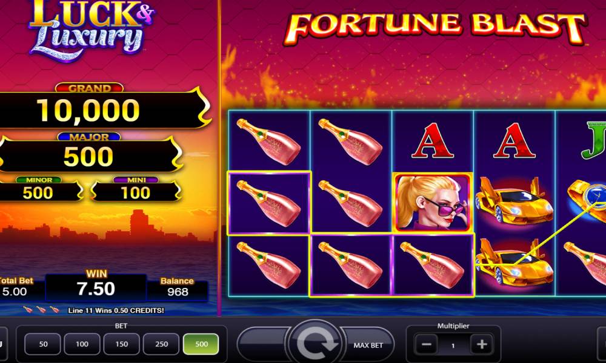
Task: Click the MAX BET button
Action: click(x=368, y=345)
